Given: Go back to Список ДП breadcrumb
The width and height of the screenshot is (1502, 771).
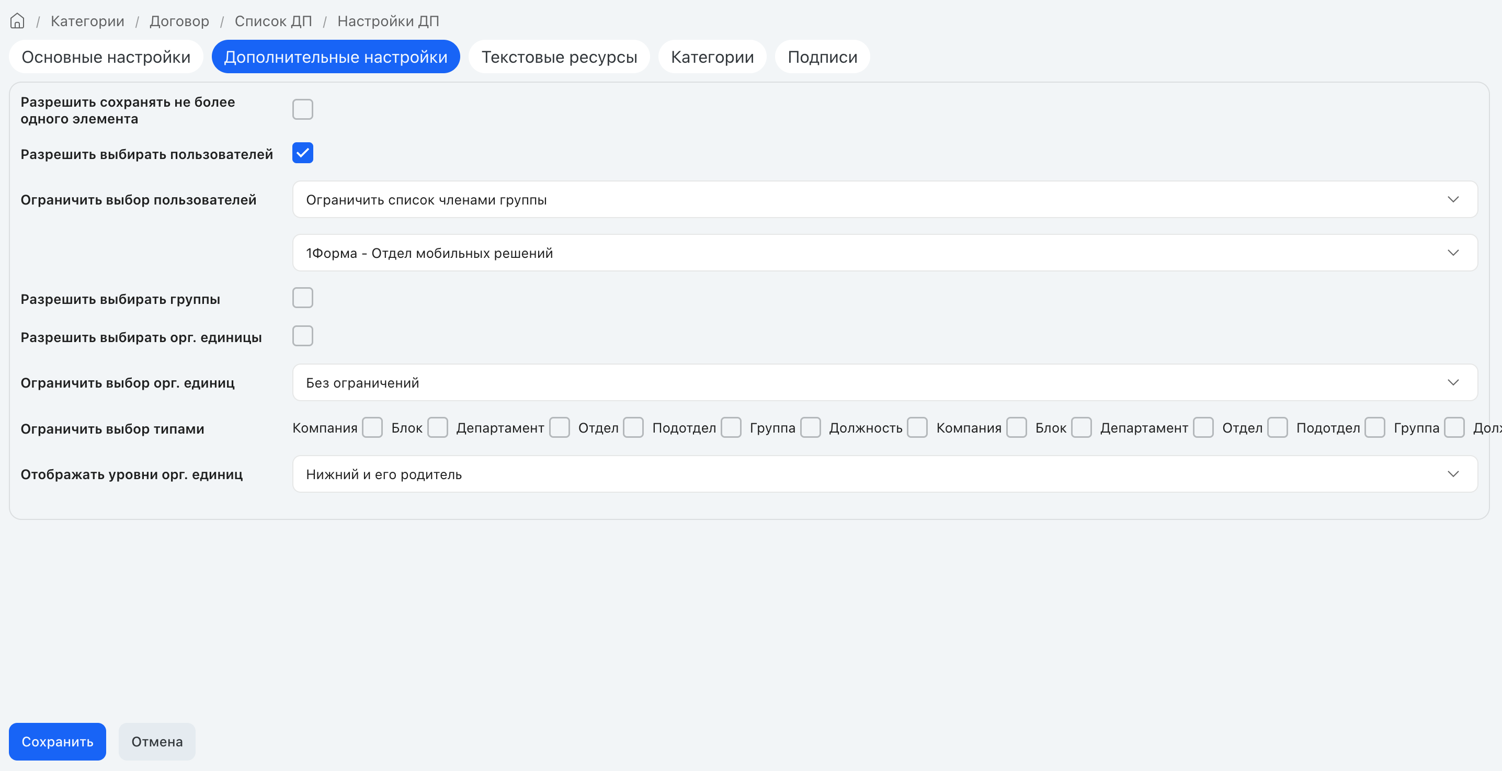Looking at the screenshot, I should point(274,21).
